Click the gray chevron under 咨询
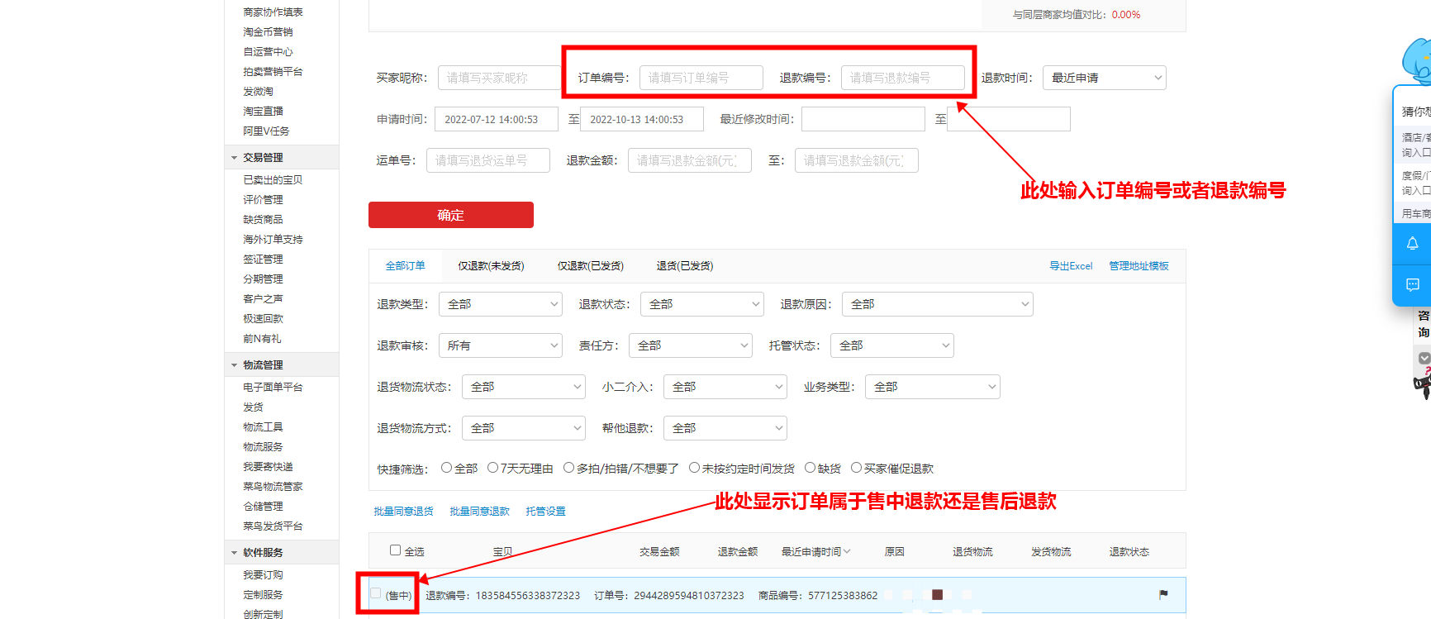The image size is (1431, 619). 1424,358
